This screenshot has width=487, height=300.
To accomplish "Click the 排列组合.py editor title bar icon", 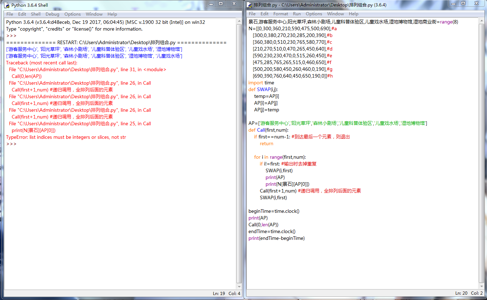I will tap(250, 5).
